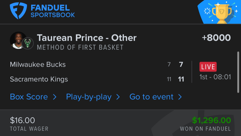View the Play-by-play link

point(89,97)
